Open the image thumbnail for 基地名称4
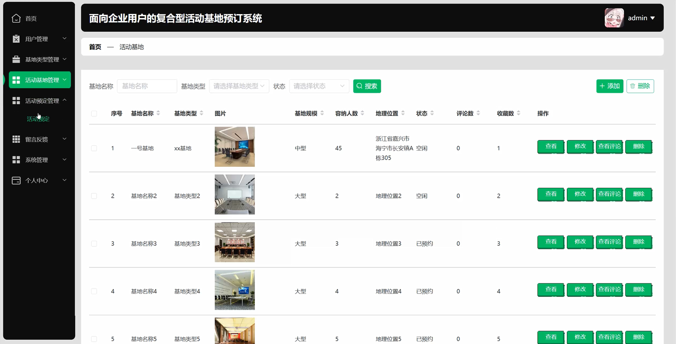676x344 pixels. (x=235, y=290)
